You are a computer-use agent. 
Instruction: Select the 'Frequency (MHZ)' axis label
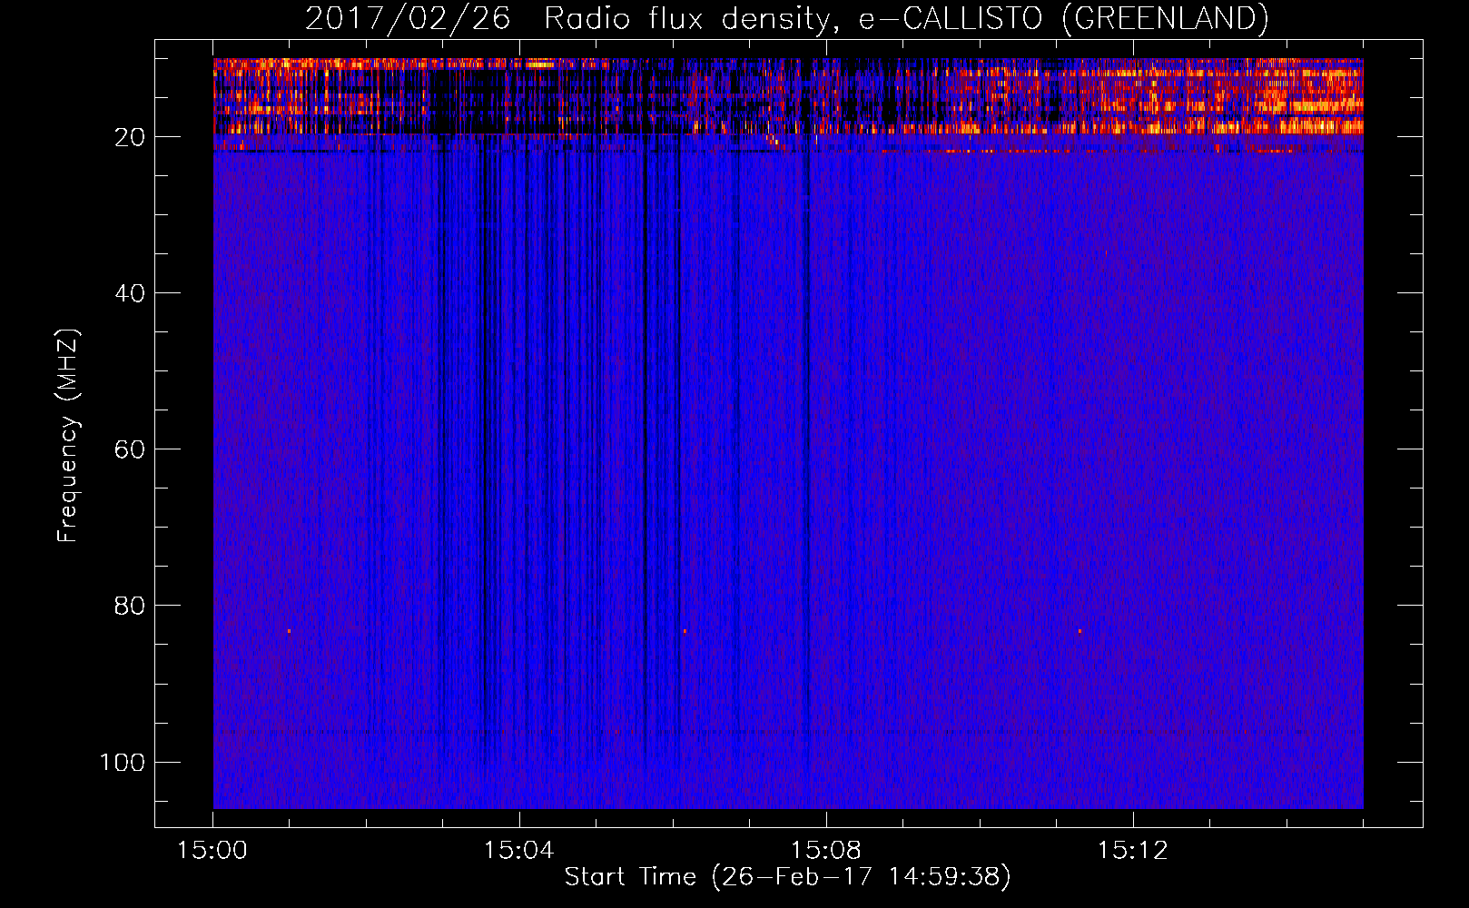tap(68, 435)
